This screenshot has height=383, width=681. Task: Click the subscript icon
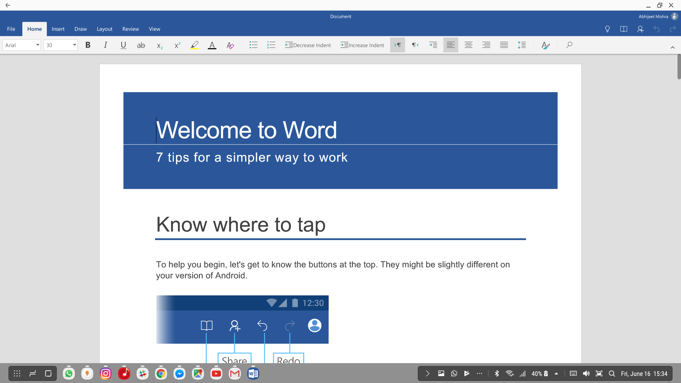pyautogui.click(x=160, y=45)
